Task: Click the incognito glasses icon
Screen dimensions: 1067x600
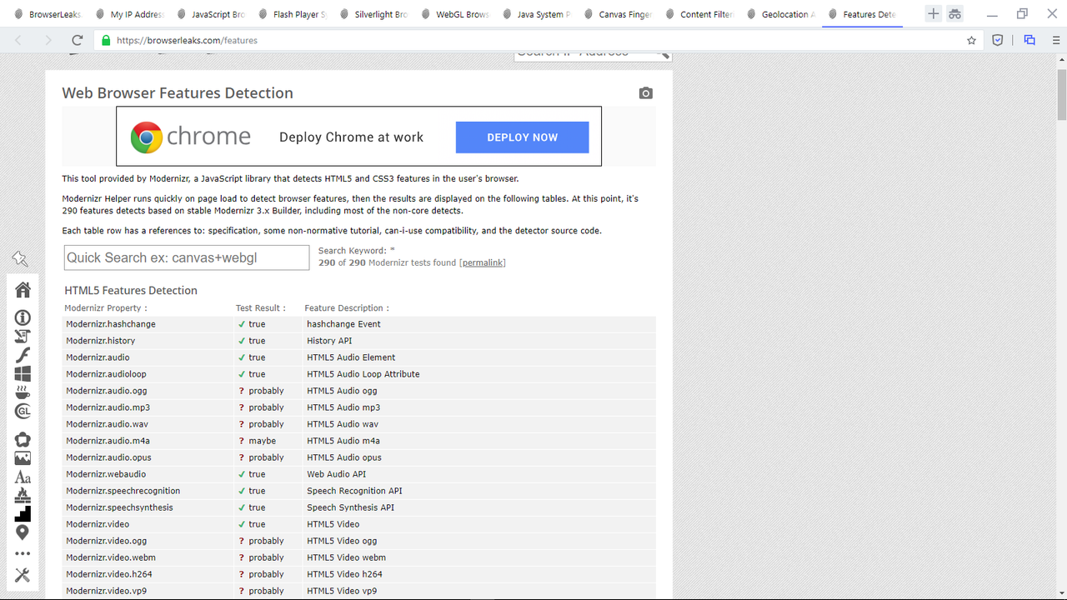Action: tap(954, 14)
